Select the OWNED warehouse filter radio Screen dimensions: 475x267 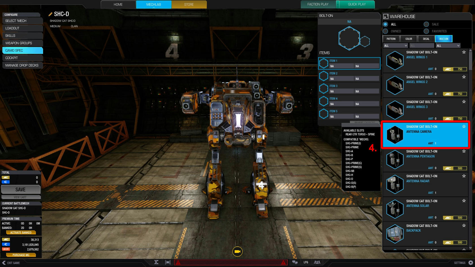385,31
